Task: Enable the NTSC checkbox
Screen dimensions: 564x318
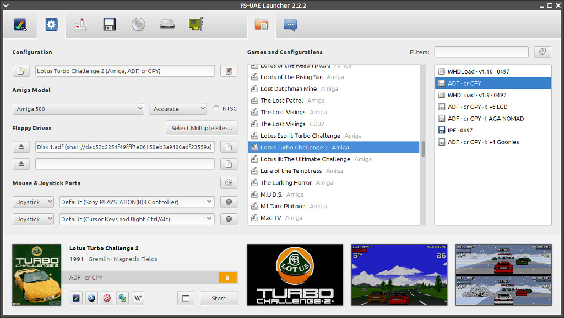Action: (216, 109)
